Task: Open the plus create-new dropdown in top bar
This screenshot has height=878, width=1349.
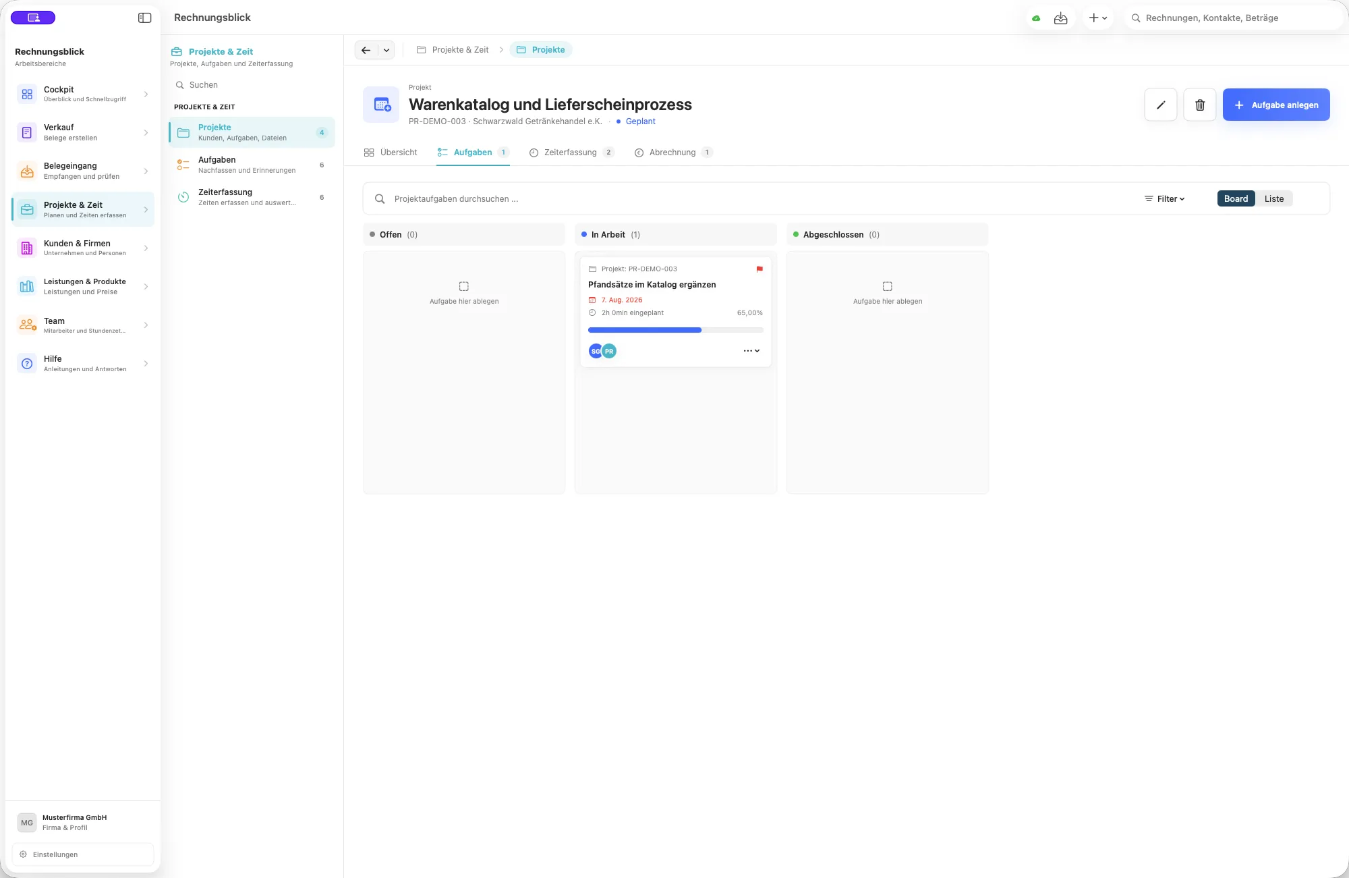Action: tap(1097, 18)
